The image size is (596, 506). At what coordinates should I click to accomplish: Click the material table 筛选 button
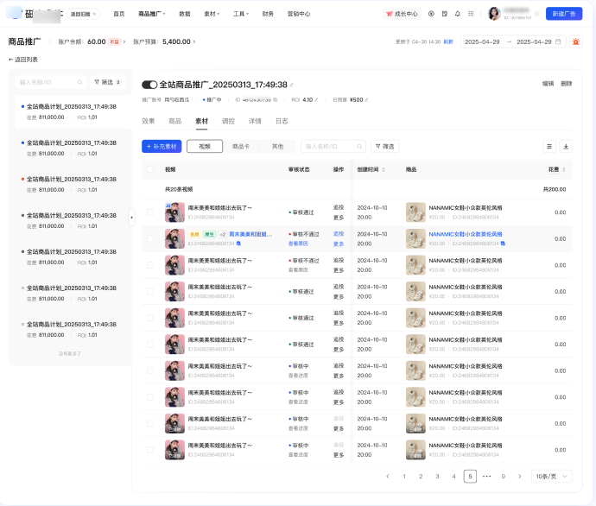[x=385, y=147]
